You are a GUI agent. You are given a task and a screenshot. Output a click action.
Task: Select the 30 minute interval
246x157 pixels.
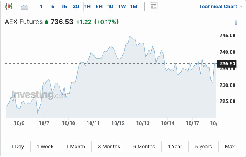76,7
